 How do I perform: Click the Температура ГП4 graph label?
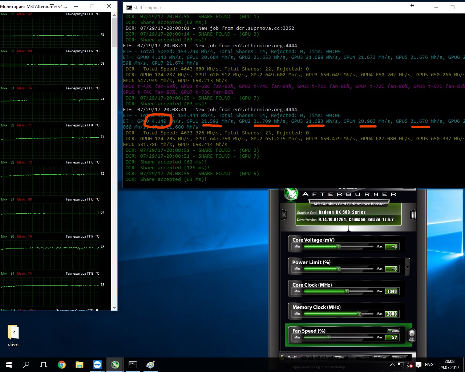click(x=82, y=125)
